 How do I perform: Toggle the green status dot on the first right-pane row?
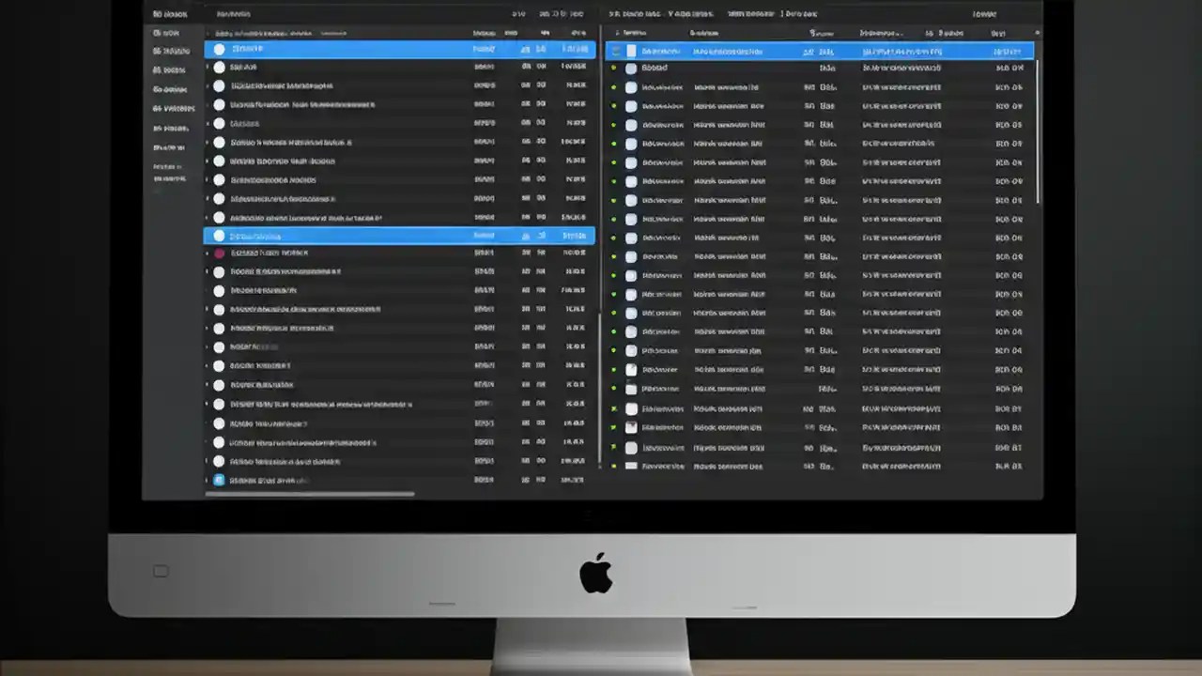click(x=613, y=68)
